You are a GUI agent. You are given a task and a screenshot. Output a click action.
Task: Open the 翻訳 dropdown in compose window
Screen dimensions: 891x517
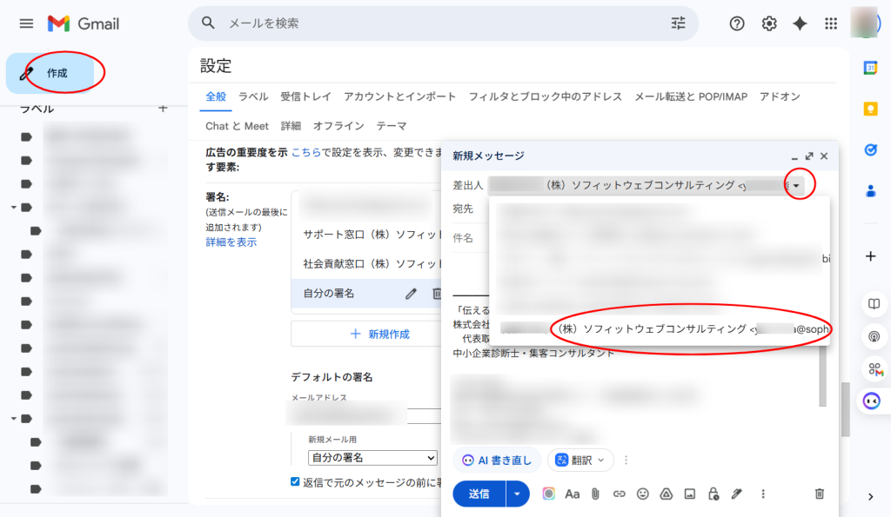click(581, 460)
